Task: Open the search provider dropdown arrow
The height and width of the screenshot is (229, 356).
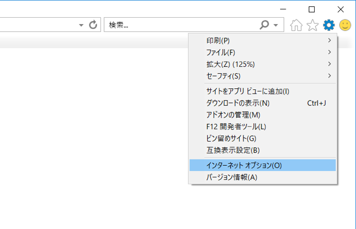Action: point(276,25)
